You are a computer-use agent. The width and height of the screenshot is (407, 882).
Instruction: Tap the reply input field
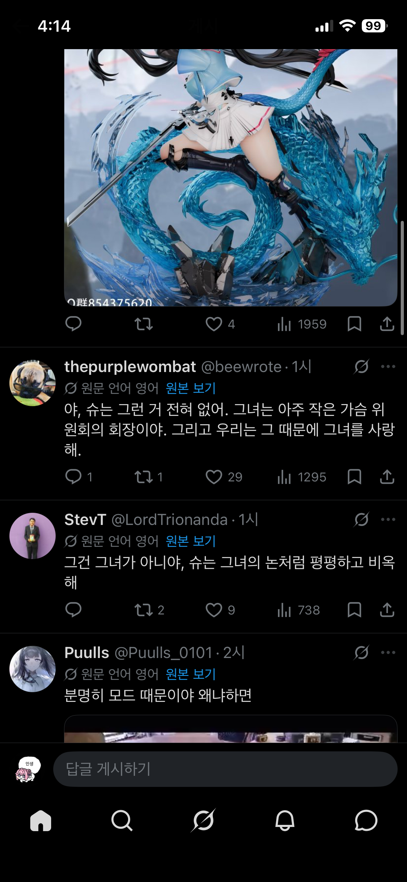225,769
